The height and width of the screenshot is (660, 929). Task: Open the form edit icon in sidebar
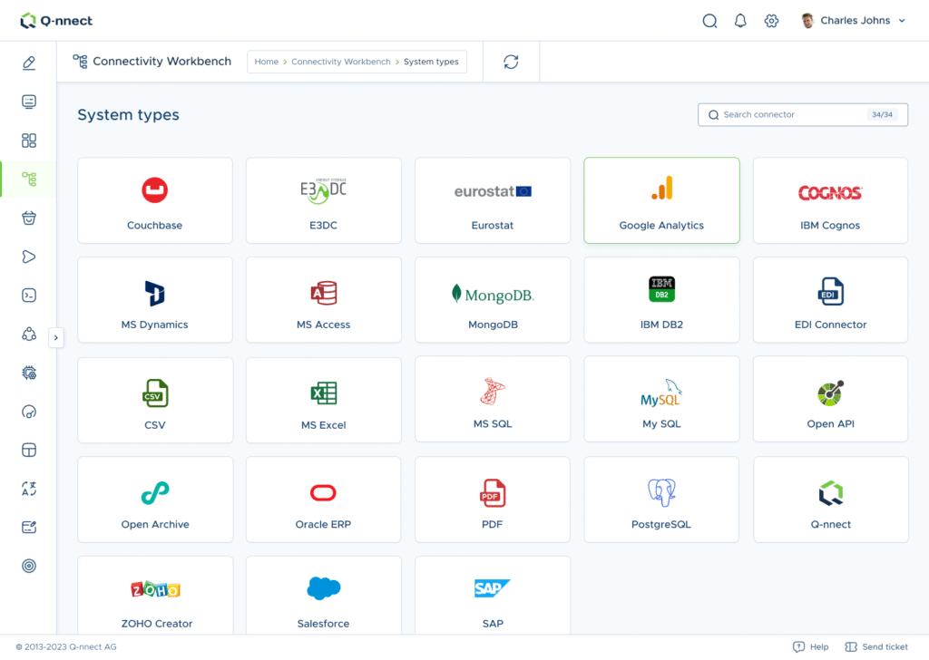[28, 528]
